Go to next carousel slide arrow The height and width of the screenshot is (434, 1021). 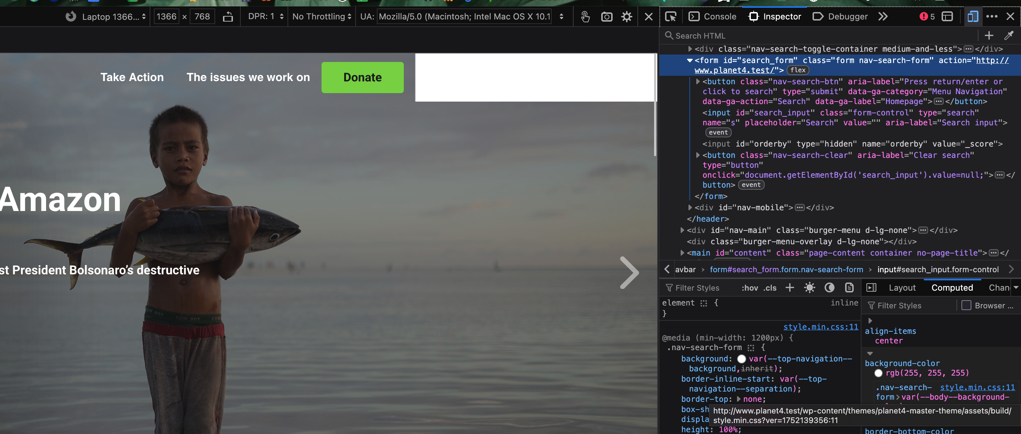(x=629, y=273)
